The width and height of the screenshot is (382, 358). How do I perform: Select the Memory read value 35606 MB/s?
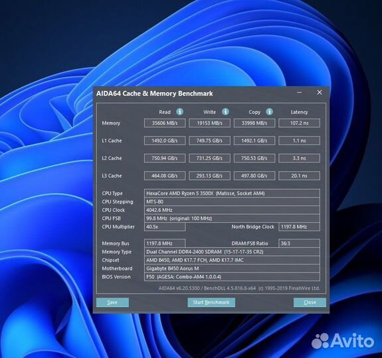pyautogui.click(x=165, y=123)
